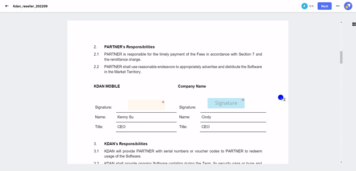Screen dimensions: 356x171
Task: Click the scrollbar up arrow
Action: [341, 22]
